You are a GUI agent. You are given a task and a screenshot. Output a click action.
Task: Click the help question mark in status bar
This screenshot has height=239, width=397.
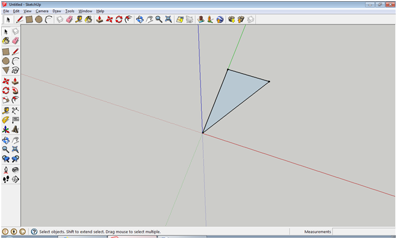[x=34, y=232]
